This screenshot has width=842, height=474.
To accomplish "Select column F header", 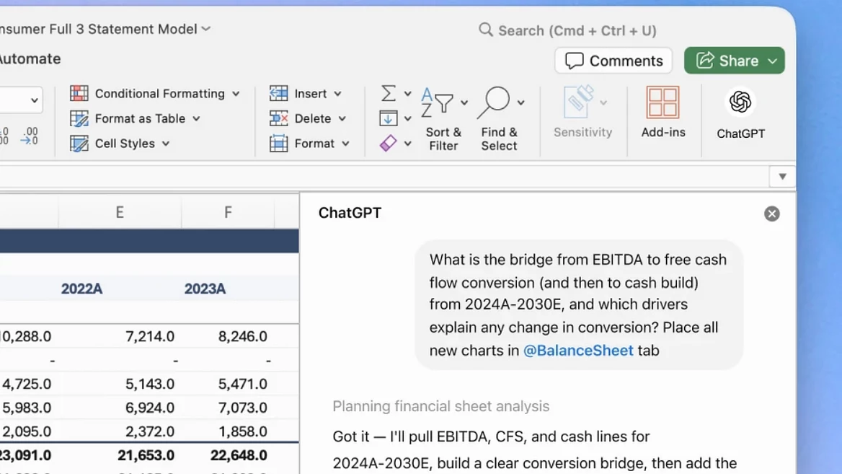I will (x=229, y=212).
